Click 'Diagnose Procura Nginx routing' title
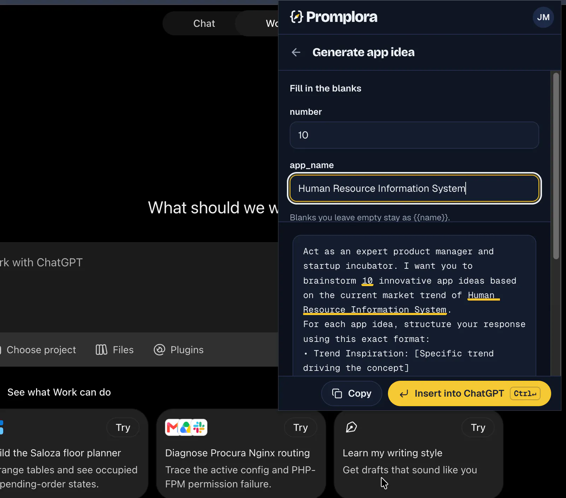Viewport: 566px width, 498px height. (x=237, y=453)
